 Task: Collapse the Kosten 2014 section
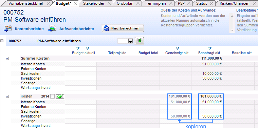pyautogui.click(x=7, y=96)
